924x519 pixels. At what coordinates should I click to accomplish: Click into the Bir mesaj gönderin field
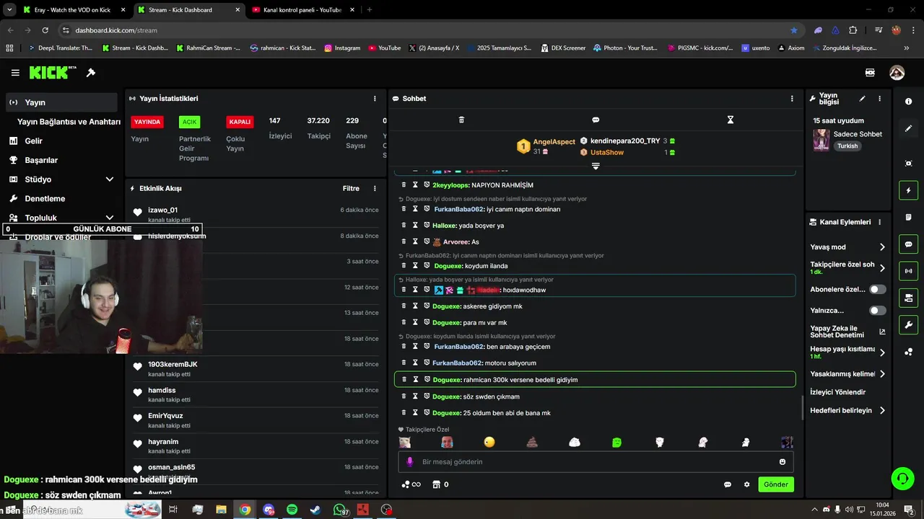tap(596, 462)
